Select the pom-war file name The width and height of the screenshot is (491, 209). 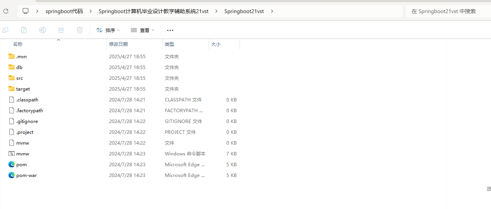coord(26,175)
